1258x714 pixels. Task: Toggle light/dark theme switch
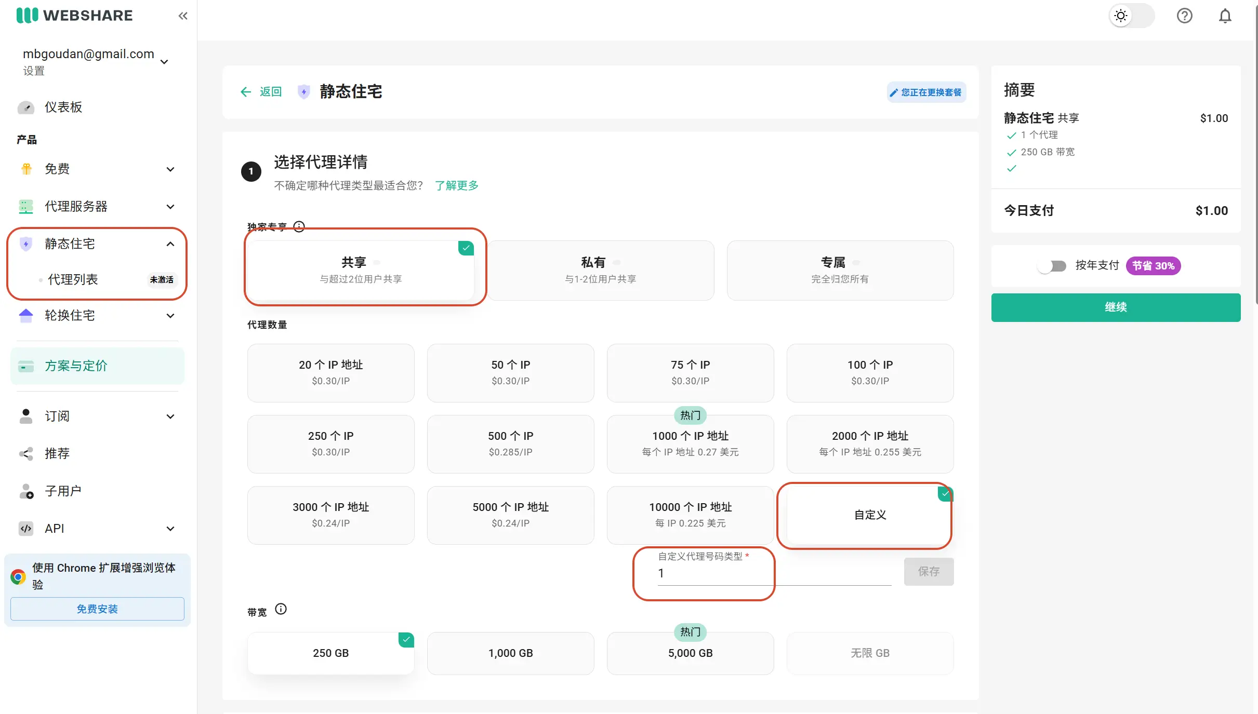(1131, 16)
